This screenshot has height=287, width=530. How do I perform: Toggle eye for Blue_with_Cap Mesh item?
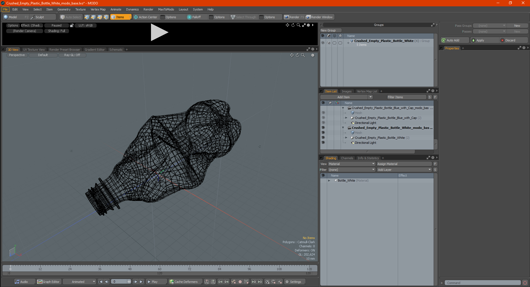click(x=323, y=113)
